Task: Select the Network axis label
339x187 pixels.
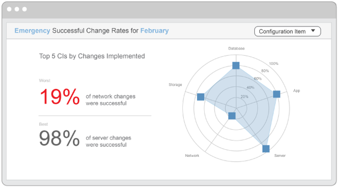Action: (192, 156)
